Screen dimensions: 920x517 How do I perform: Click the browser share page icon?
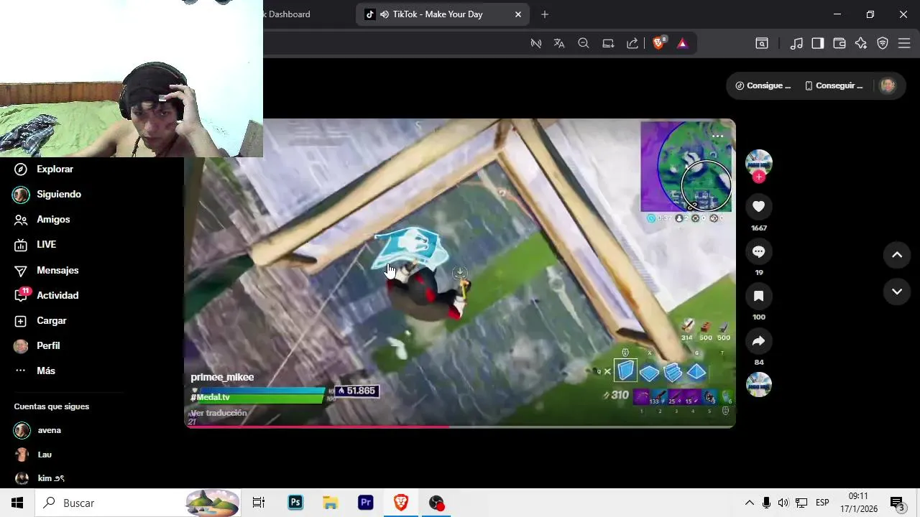coord(632,43)
